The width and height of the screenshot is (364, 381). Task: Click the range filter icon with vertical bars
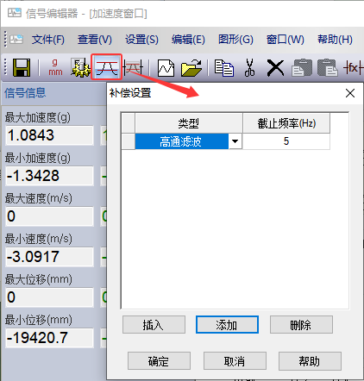pyautogui.click(x=133, y=68)
